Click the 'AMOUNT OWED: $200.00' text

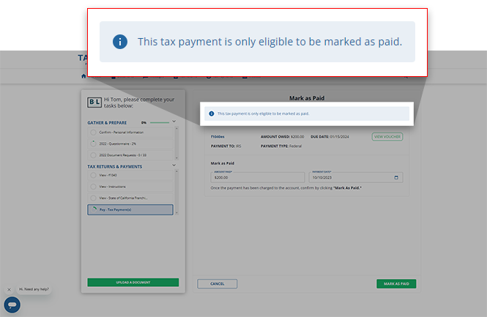point(283,137)
